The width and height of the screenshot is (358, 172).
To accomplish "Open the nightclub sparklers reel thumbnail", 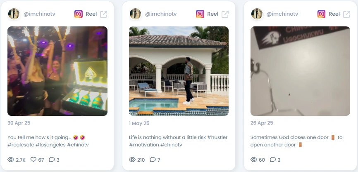I will pos(57,71).
